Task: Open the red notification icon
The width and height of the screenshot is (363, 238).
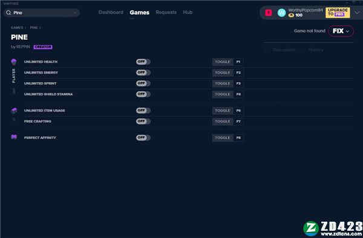Action: (268, 13)
